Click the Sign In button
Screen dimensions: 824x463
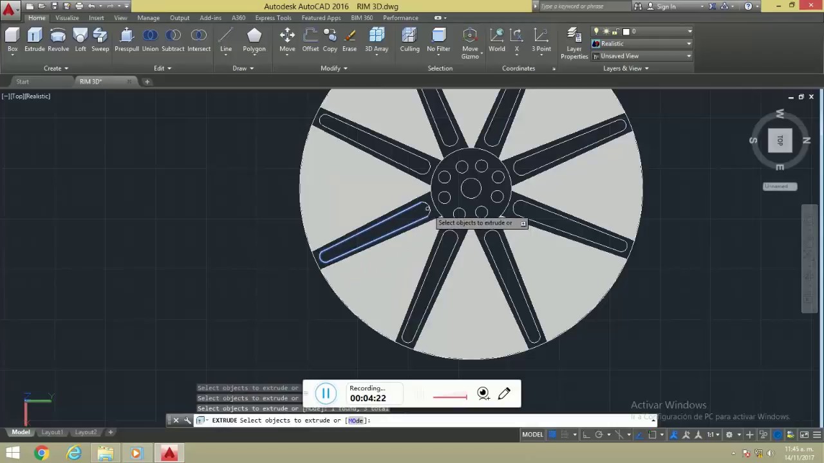661,6
